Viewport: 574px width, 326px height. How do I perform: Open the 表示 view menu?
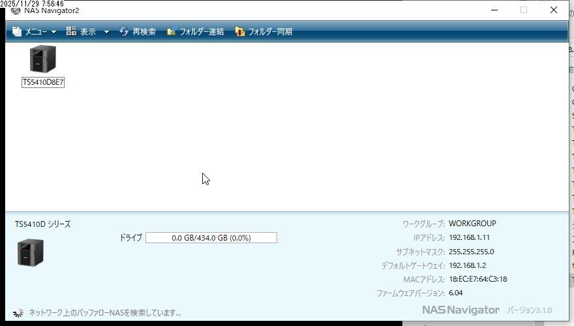(x=87, y=32)
